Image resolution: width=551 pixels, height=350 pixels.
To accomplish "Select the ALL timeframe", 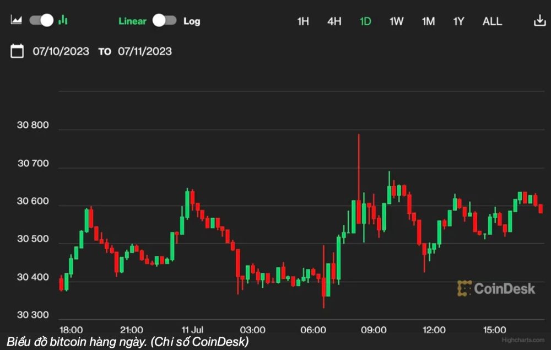I will pos(491,21).
